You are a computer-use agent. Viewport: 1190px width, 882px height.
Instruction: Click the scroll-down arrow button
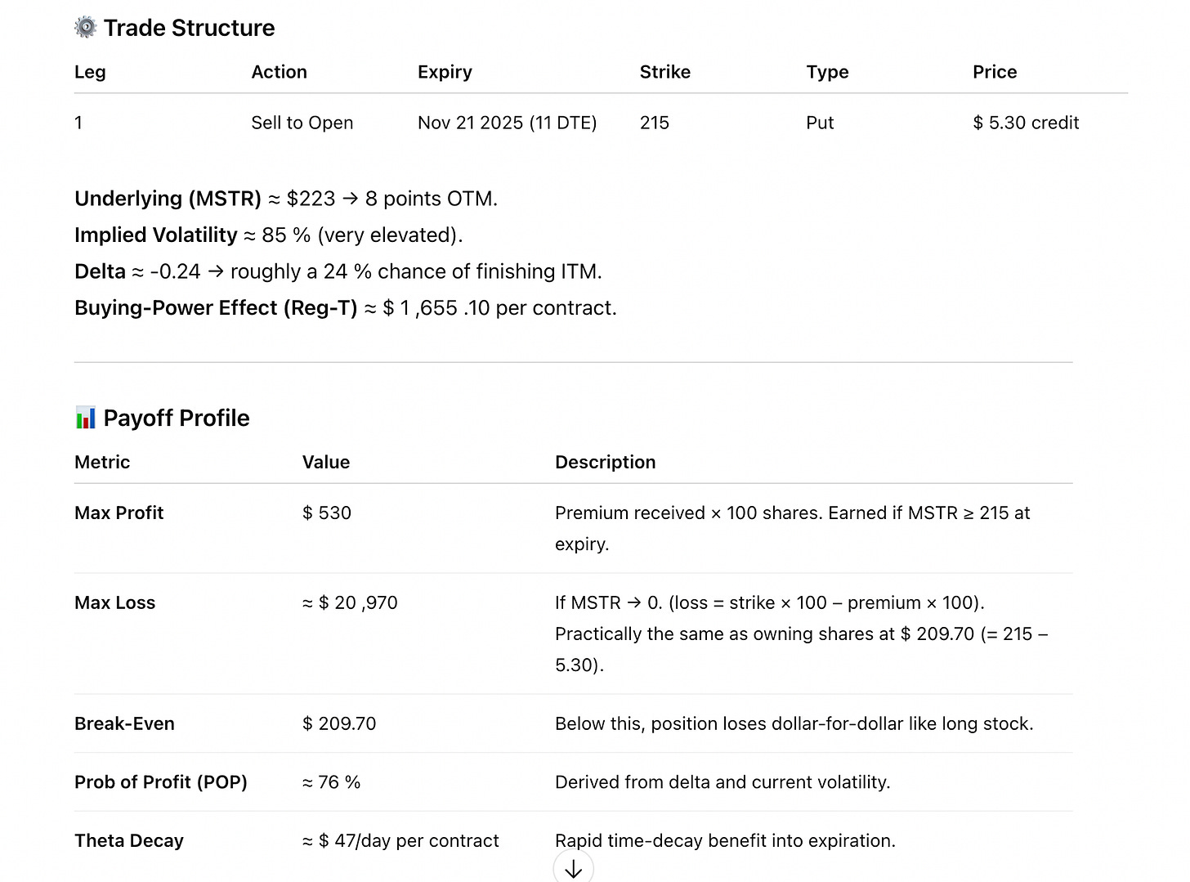tap(573, 868)
